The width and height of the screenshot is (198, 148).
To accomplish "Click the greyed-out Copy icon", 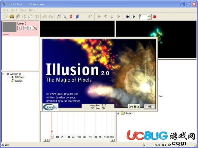I will coord(30,16).
